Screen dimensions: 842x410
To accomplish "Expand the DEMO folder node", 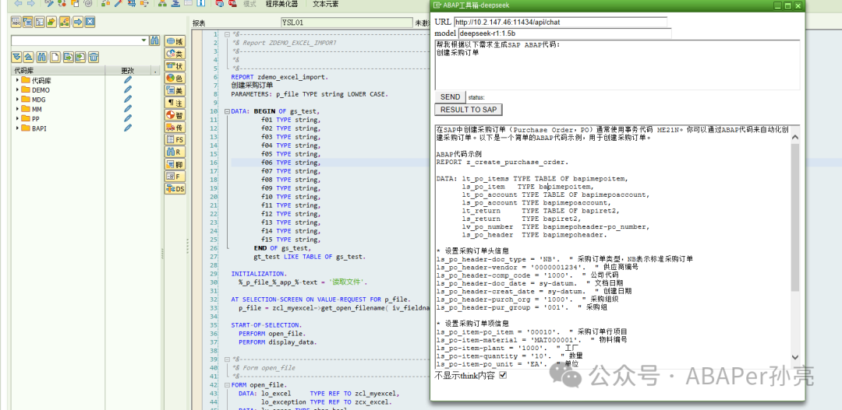I will tap(17, 90).
